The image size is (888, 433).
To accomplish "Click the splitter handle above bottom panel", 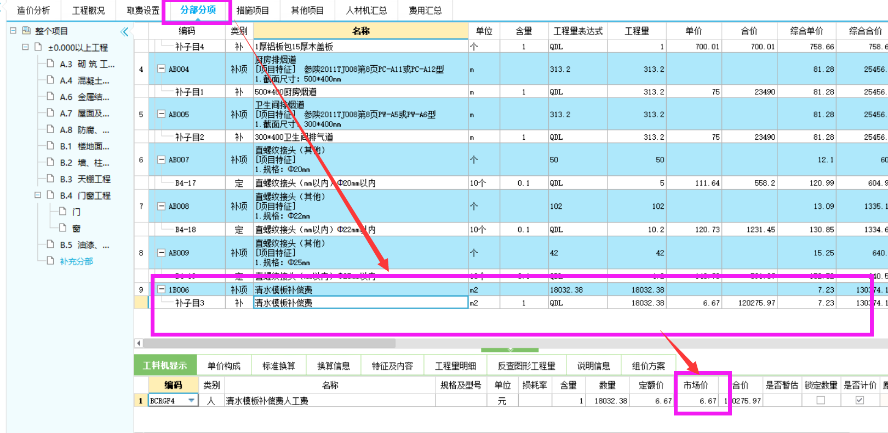I will [510, 350].
